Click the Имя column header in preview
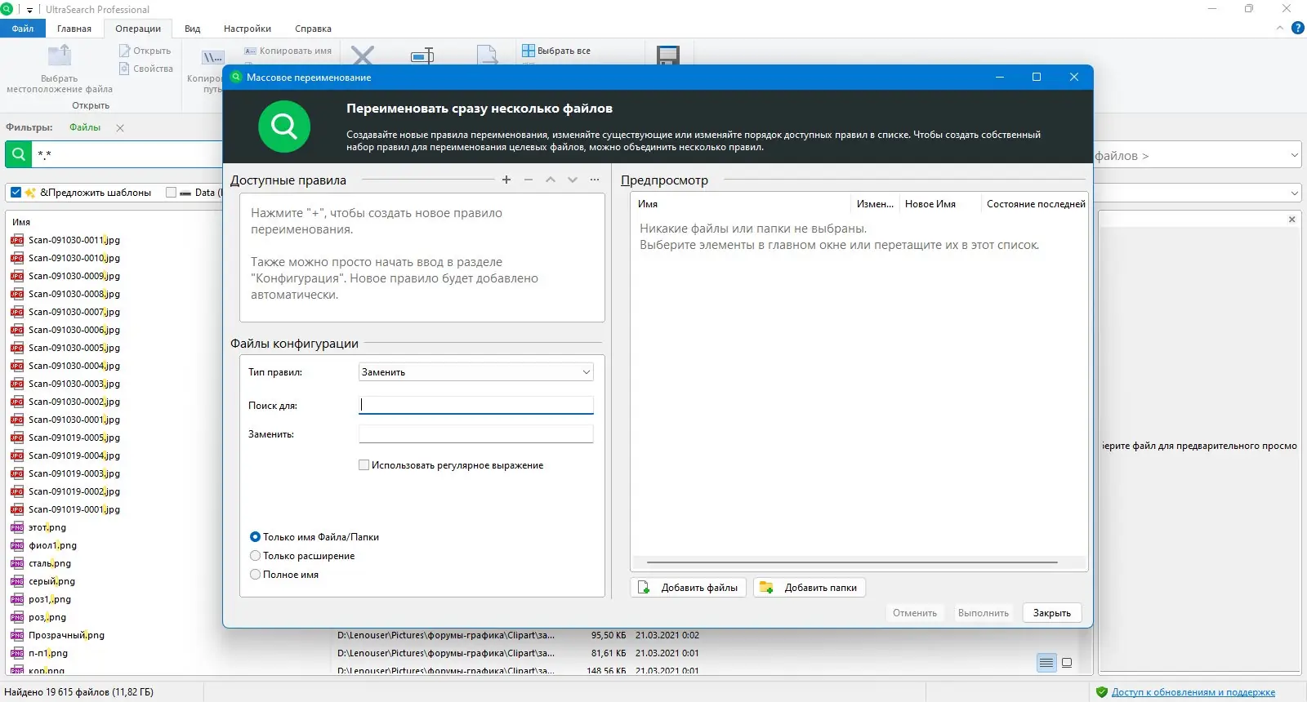 click(742, 204)
